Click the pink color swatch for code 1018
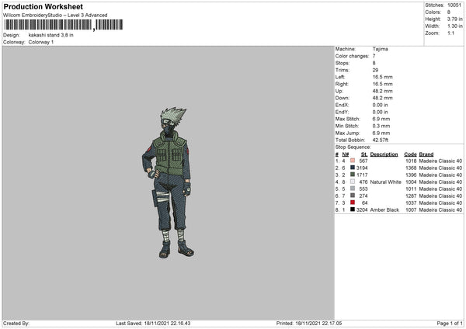 (353, 161)
